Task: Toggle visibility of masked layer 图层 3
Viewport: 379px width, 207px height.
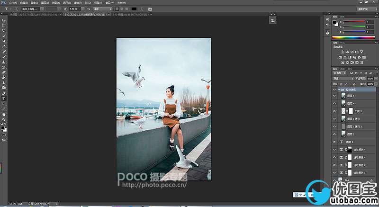Action: pyautogui.click(x=334, y=111)
